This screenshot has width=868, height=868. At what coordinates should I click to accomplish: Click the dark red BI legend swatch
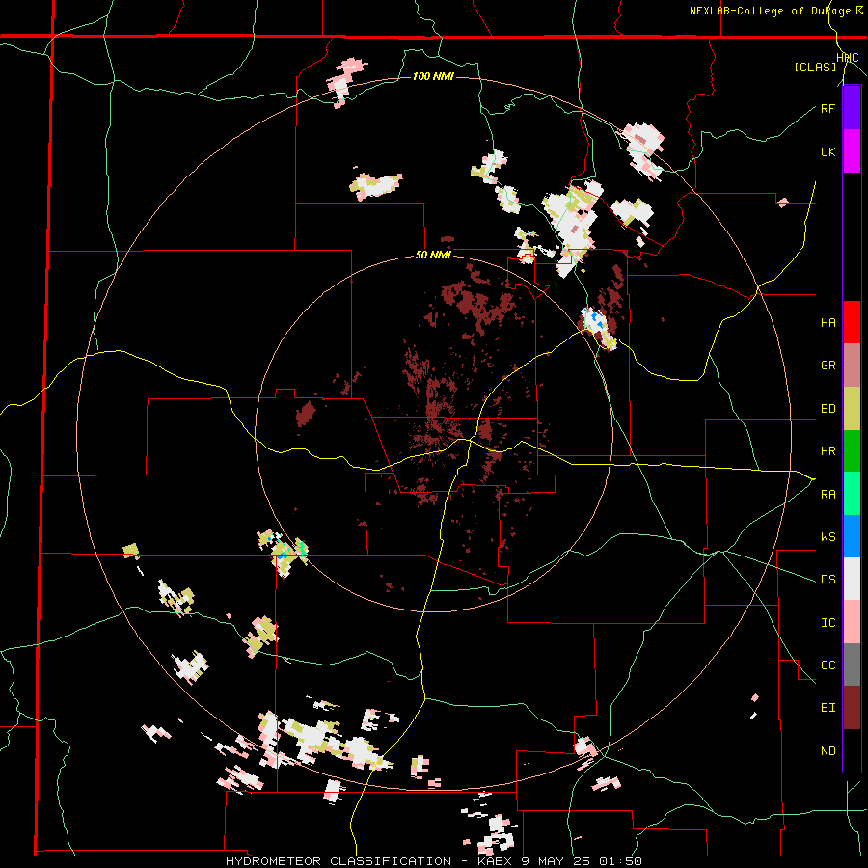[852, 708]
